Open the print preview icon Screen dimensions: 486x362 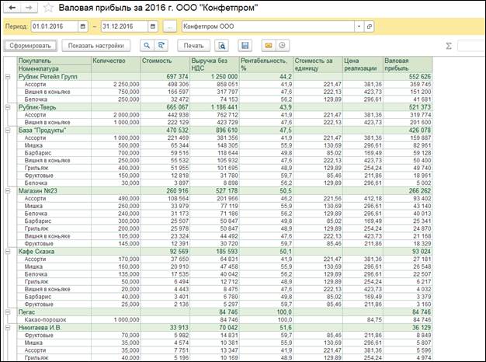221,46
